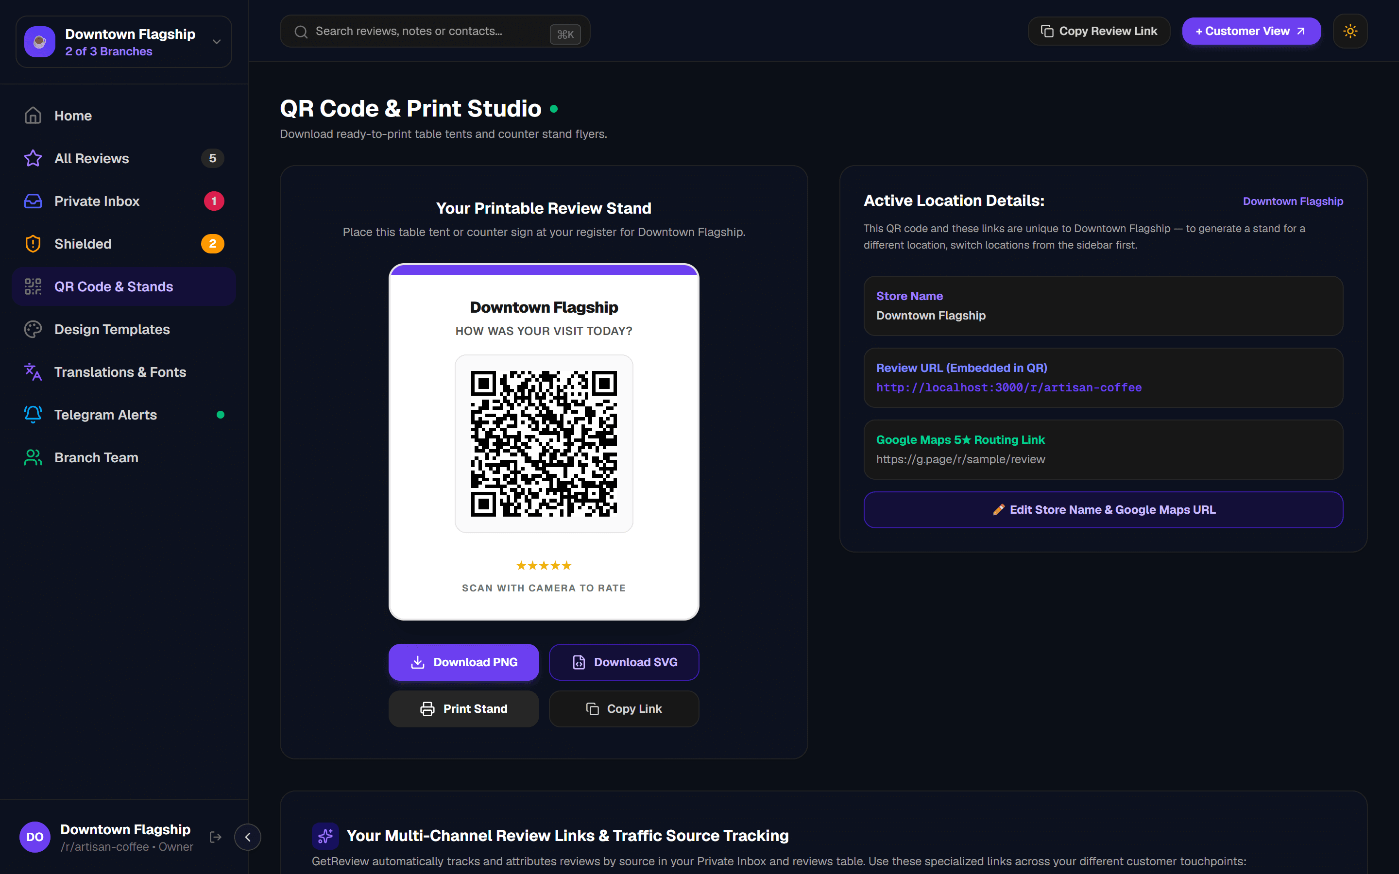Click the green Telegram Alerts status dot
The image size is (1399, 874).
[220, 415]
